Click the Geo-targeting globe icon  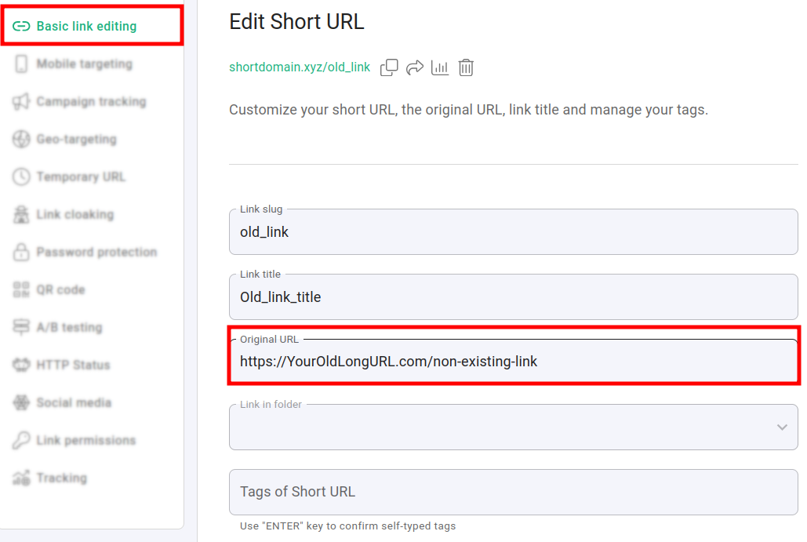pyautogui.click(x=21, y=140)
